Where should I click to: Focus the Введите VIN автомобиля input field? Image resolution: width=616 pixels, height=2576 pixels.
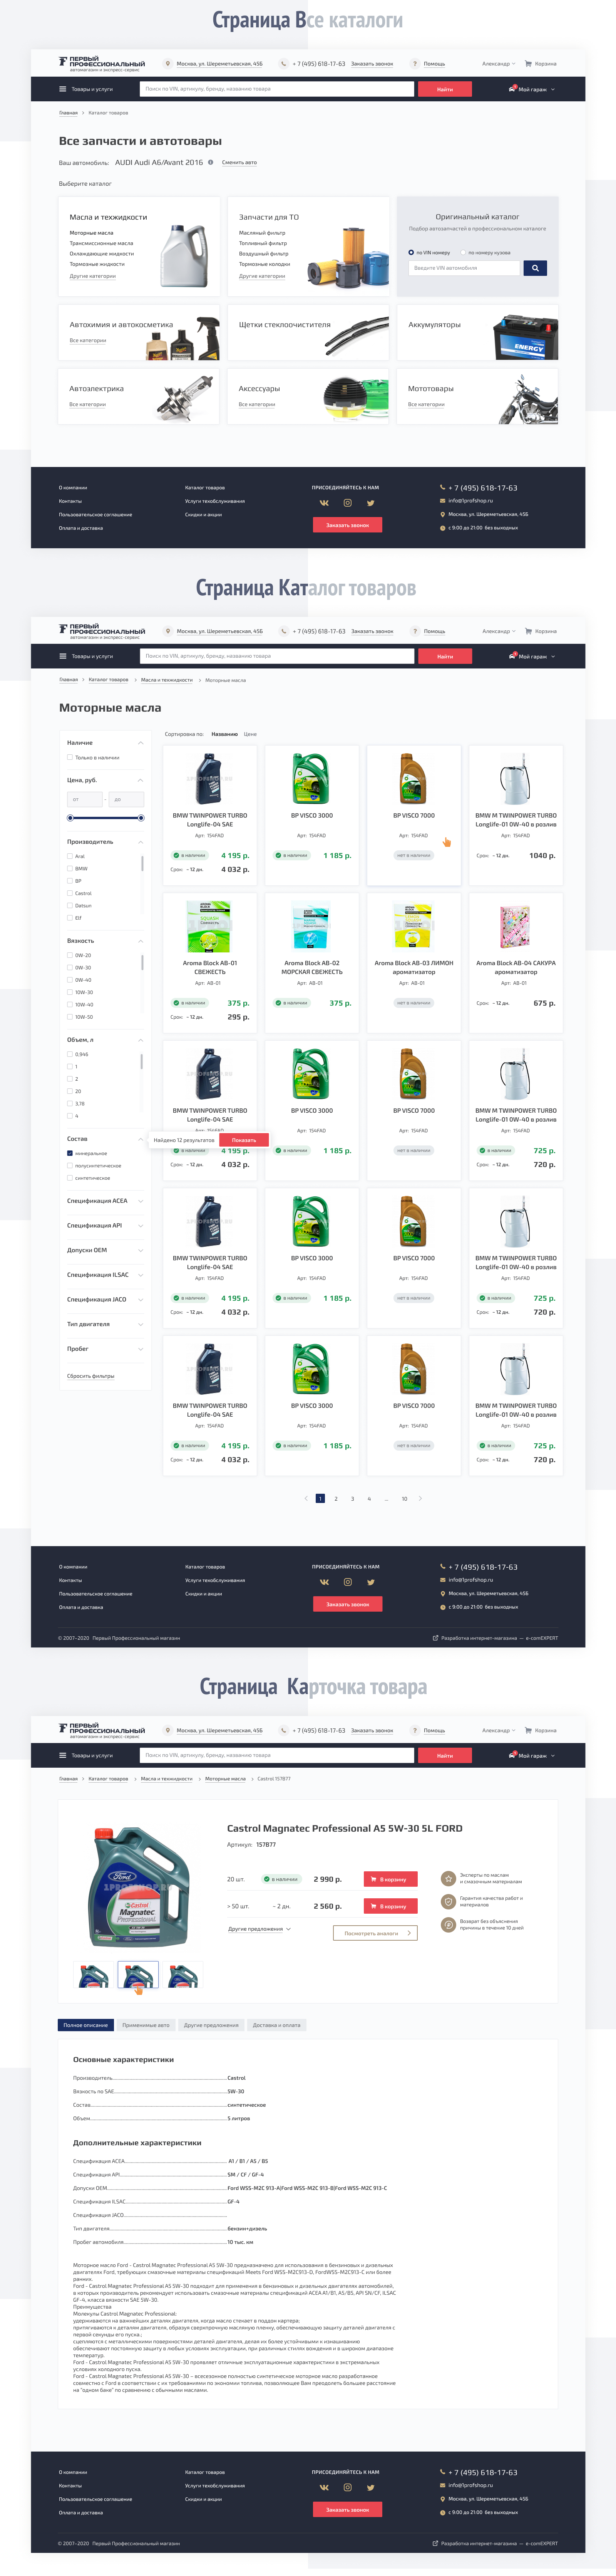464,268
